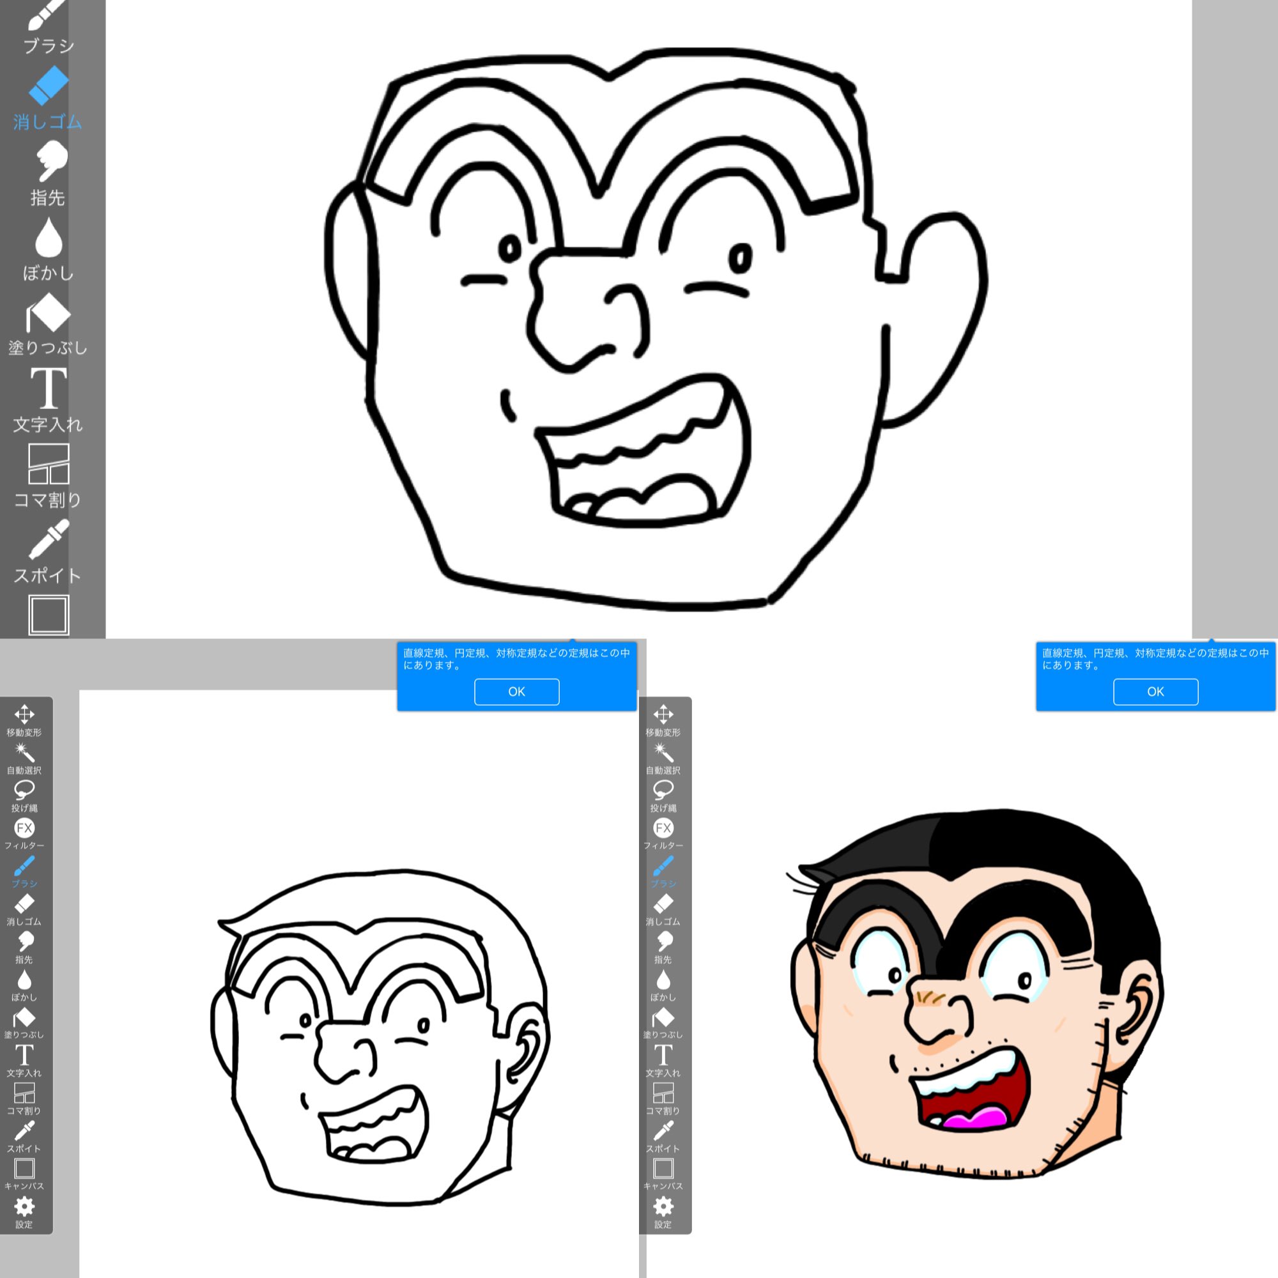Screen dimensions: 1278x1278
Task: Select Brush (ブラシ) in thin line-art panel
Action: tap(24, 871)
